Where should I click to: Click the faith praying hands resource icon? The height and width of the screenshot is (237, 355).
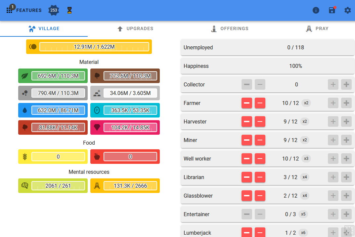click(97, 186)
